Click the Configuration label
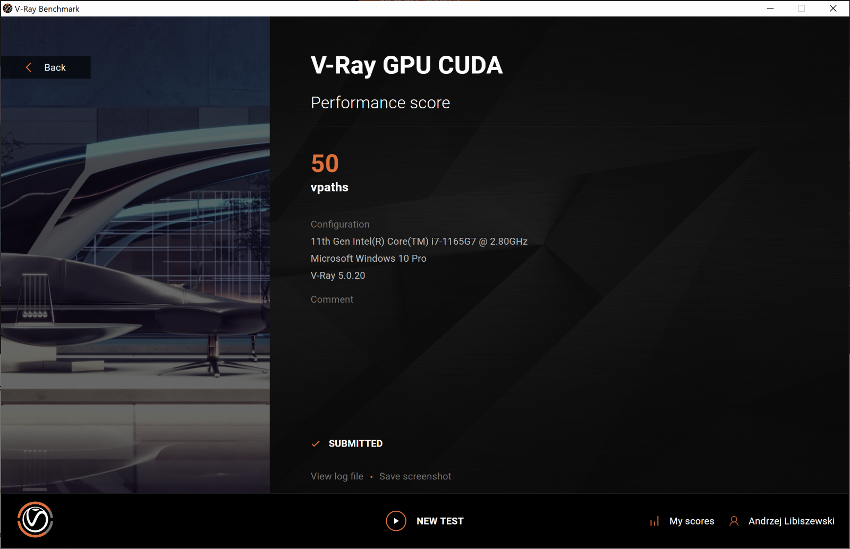Image resolution: width=850 pixels, height=549 pixels. point(340,225)
